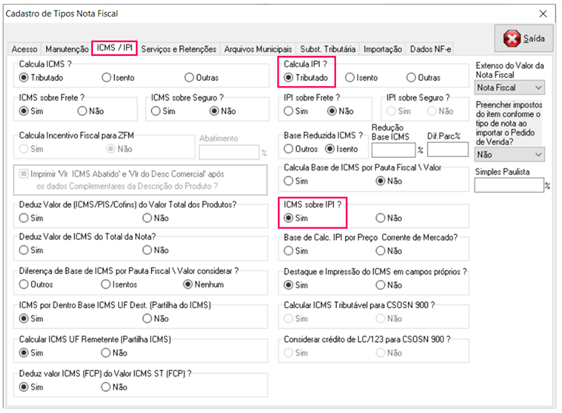
Task: Click the Simples Paulista percentage field
Action: click(508, 186)
